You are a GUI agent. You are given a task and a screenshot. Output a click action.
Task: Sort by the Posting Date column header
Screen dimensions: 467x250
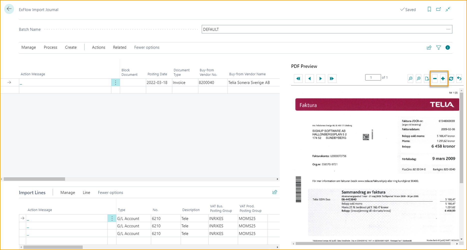(x=157, y=74)
